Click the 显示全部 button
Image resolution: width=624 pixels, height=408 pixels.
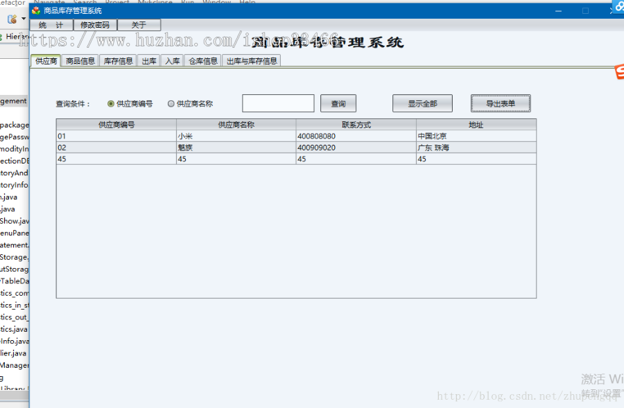pyautogui.click(x=423, y=103)
